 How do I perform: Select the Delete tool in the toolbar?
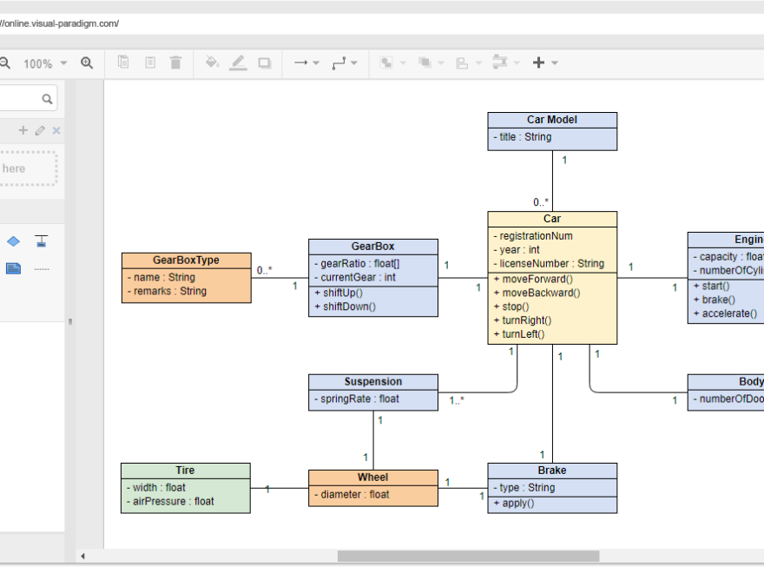176,63
